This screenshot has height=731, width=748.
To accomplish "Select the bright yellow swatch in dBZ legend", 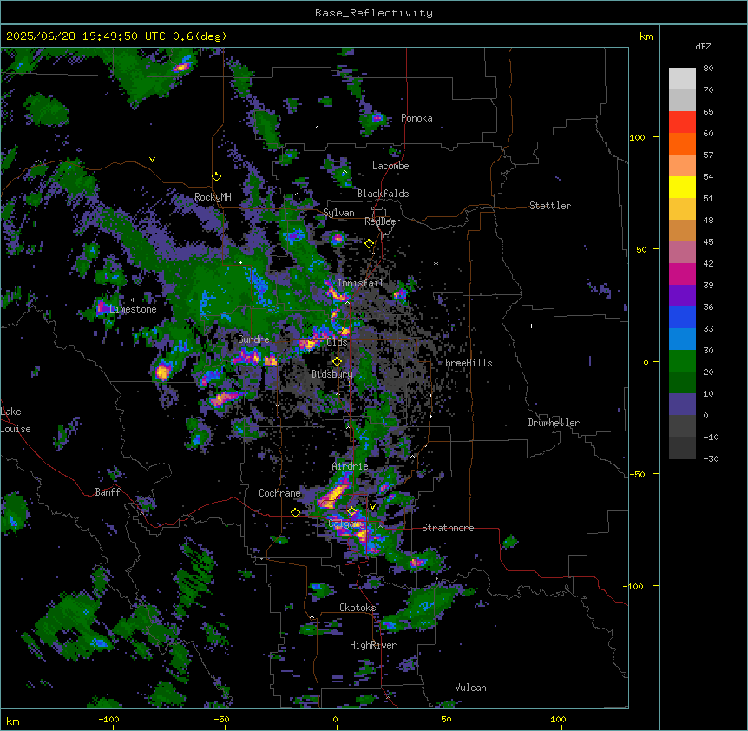I will pyautogui.click(x=682, y=187).
